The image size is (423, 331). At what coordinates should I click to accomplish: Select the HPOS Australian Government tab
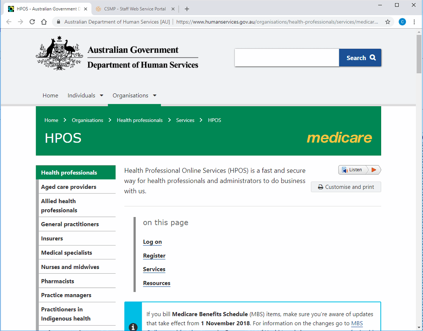48,9
